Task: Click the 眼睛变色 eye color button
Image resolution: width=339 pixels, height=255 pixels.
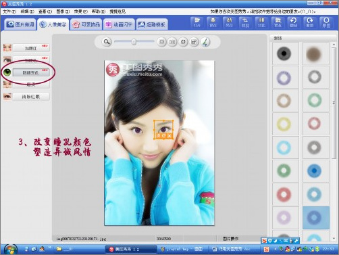Action: tap(31, 72)
